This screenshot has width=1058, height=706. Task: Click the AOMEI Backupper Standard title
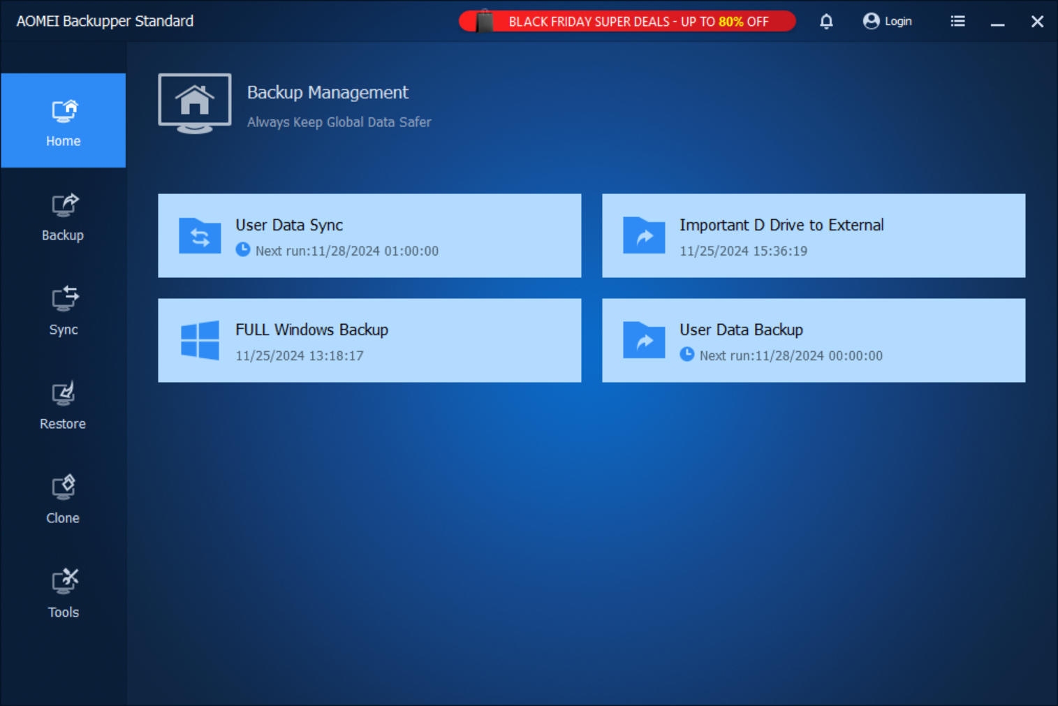tap(105, 21)
